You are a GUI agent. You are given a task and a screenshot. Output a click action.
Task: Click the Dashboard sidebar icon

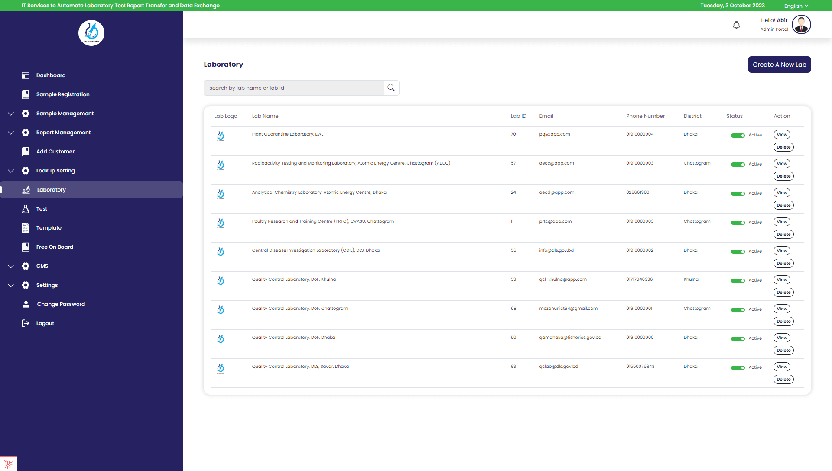coord(26,75)
